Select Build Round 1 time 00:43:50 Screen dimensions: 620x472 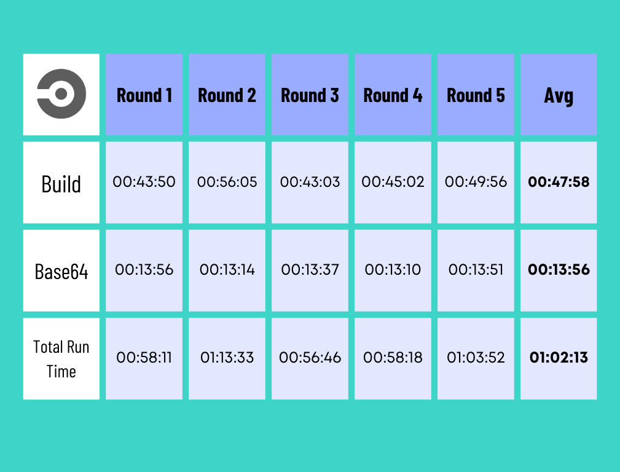tap(144, 182)
